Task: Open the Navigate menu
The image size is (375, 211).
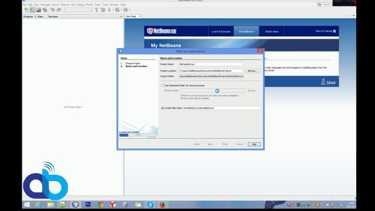Action: click(45, 5)
